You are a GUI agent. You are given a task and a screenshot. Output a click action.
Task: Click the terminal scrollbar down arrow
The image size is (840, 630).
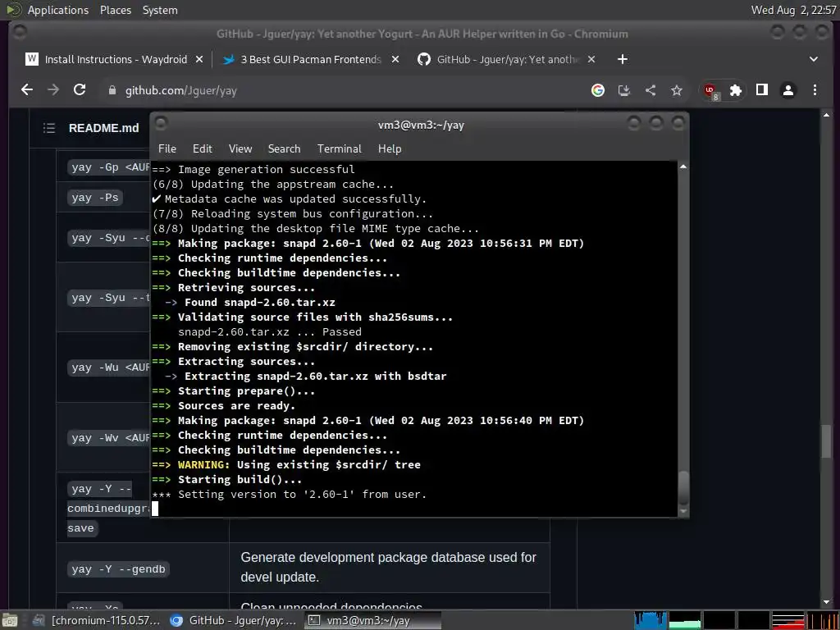point(683,512)
